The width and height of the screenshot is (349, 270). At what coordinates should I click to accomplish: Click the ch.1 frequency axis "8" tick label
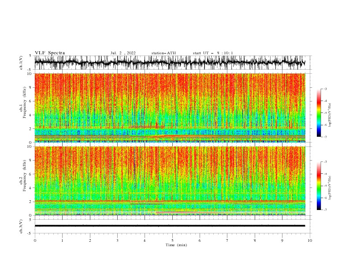click(x=30, y=87)
